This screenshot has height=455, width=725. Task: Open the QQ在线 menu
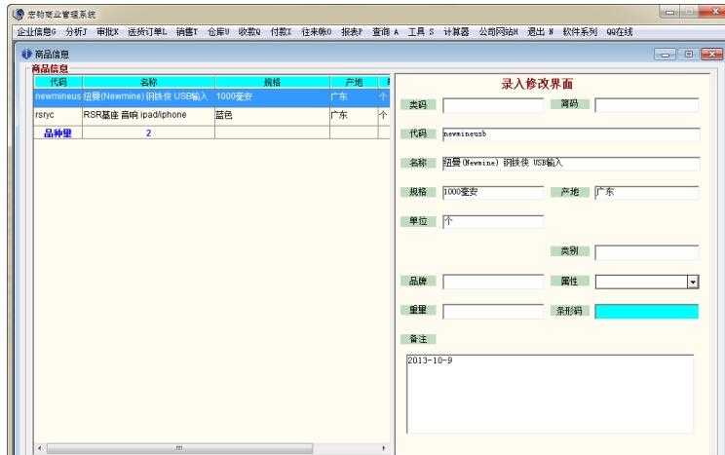(620, 32)
